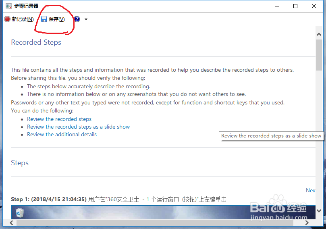The image size is (326, 229).
Task: Minimize the 步骤记录器 window
Action: click(x=277, y=6)
